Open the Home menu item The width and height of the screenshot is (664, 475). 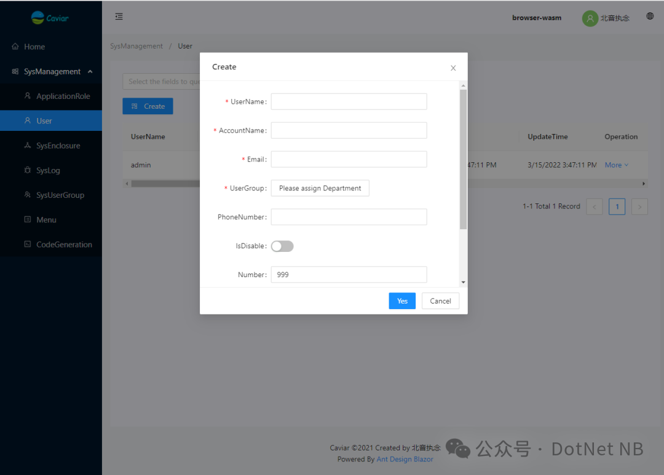[51, 47]
